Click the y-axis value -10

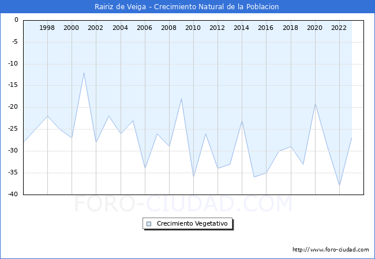click(13, 63)
